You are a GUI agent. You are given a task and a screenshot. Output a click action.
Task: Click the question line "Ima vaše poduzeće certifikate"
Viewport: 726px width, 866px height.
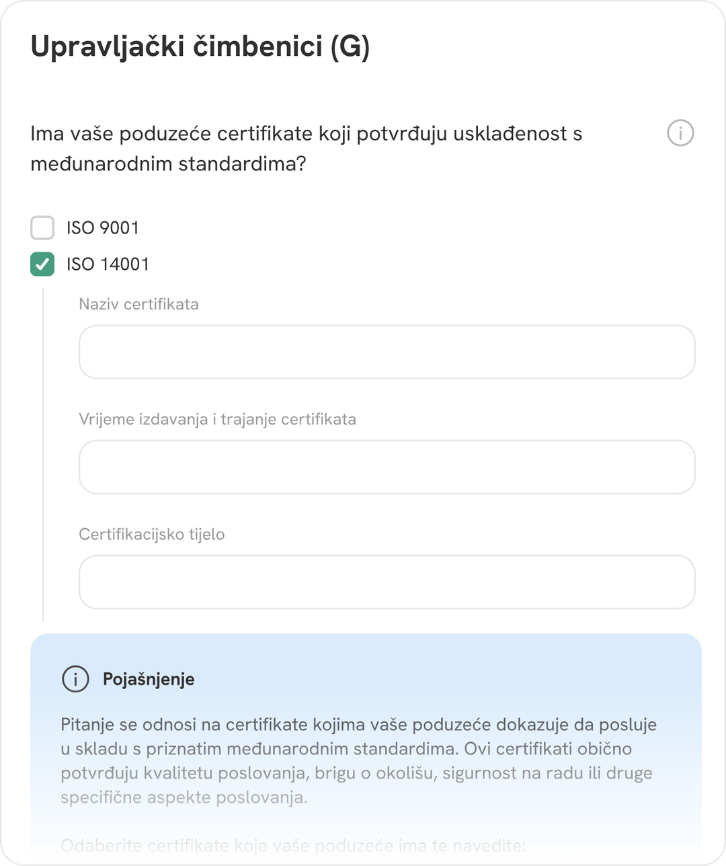306,134
